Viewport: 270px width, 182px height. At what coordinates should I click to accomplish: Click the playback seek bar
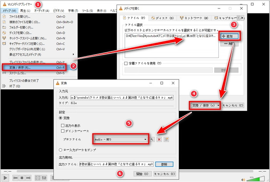pos(135,171)
